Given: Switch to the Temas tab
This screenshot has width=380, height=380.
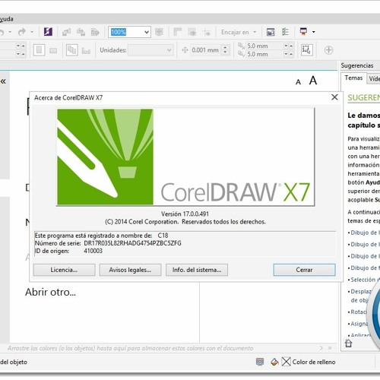Looking at the screenshot, I should 353,78.
